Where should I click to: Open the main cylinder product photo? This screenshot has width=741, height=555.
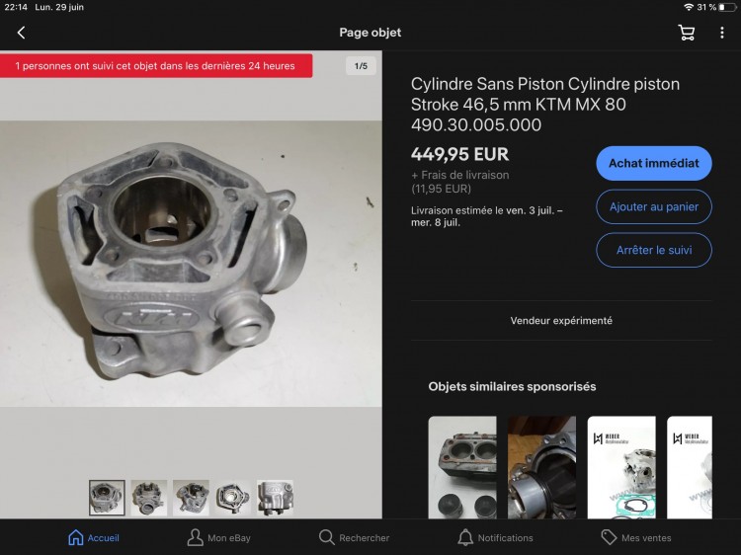click(x=191, y=264)
